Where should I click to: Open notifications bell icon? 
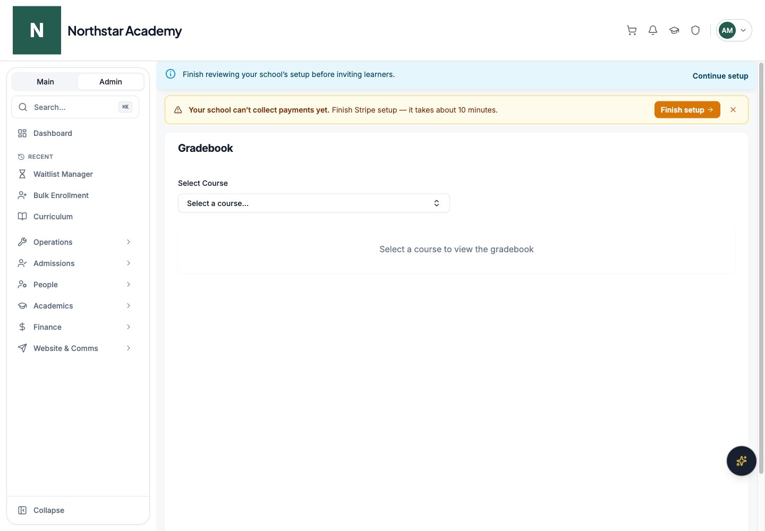[653, 30]
